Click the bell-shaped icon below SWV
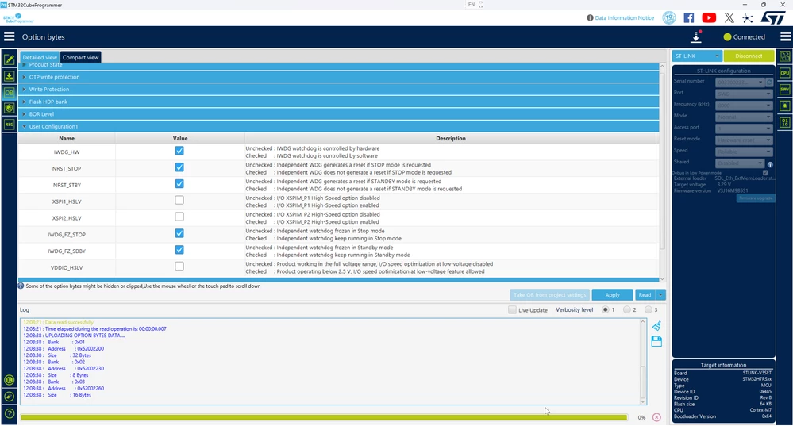 click(x=785, y=106)
